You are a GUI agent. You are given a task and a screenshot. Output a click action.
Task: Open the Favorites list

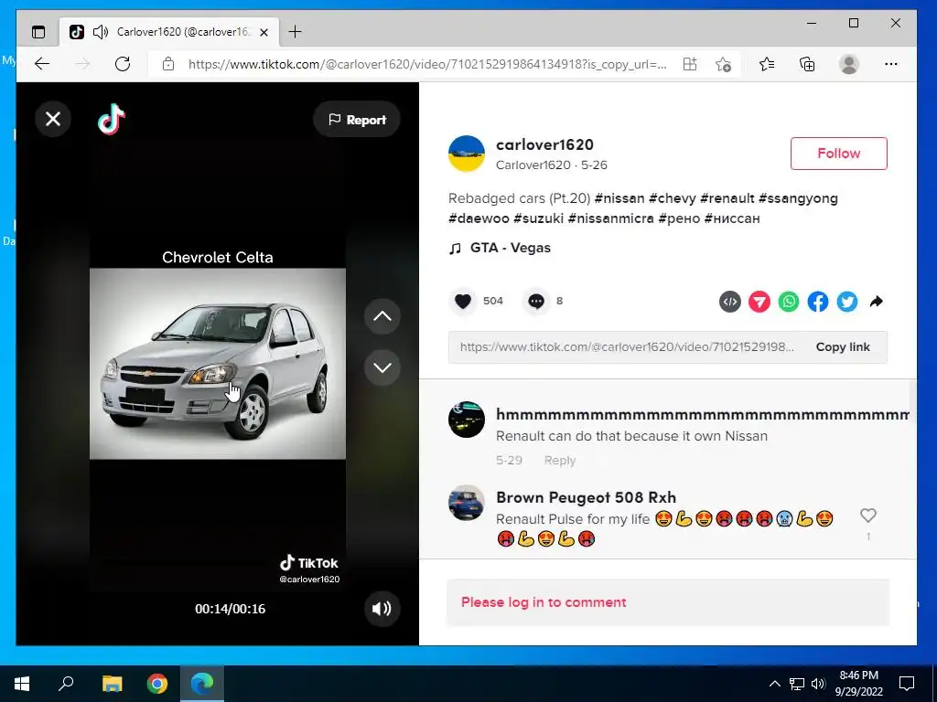(x=767, y=64)
